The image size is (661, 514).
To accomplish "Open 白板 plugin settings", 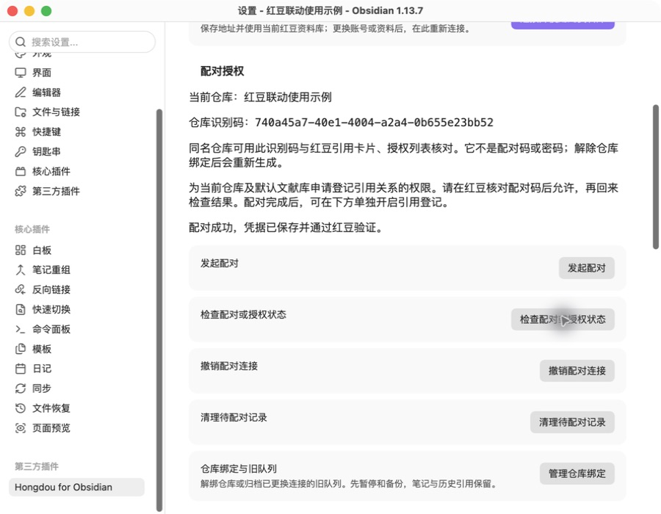I will [76, 250].
